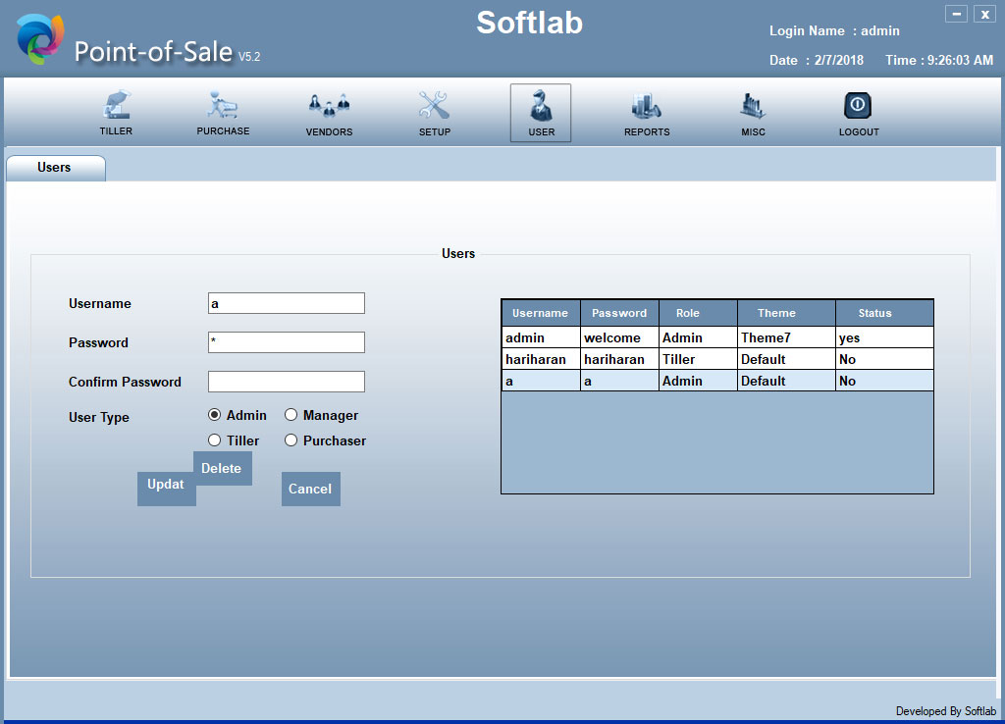Sort by the Role column header

coord(687,313)
